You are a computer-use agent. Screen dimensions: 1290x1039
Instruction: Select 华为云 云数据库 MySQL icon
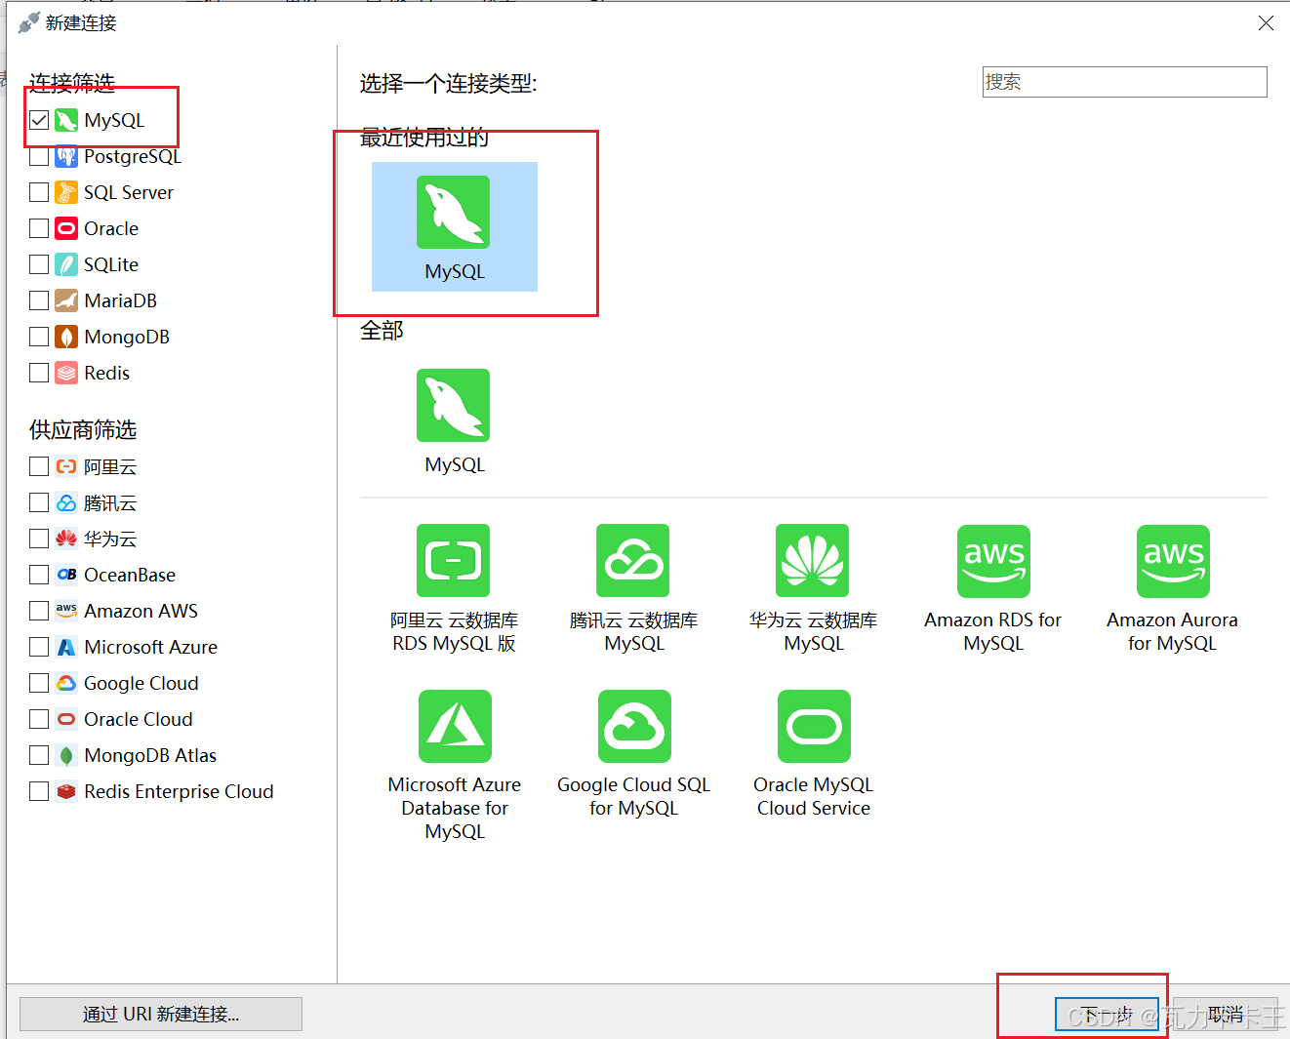pos(812,560)
